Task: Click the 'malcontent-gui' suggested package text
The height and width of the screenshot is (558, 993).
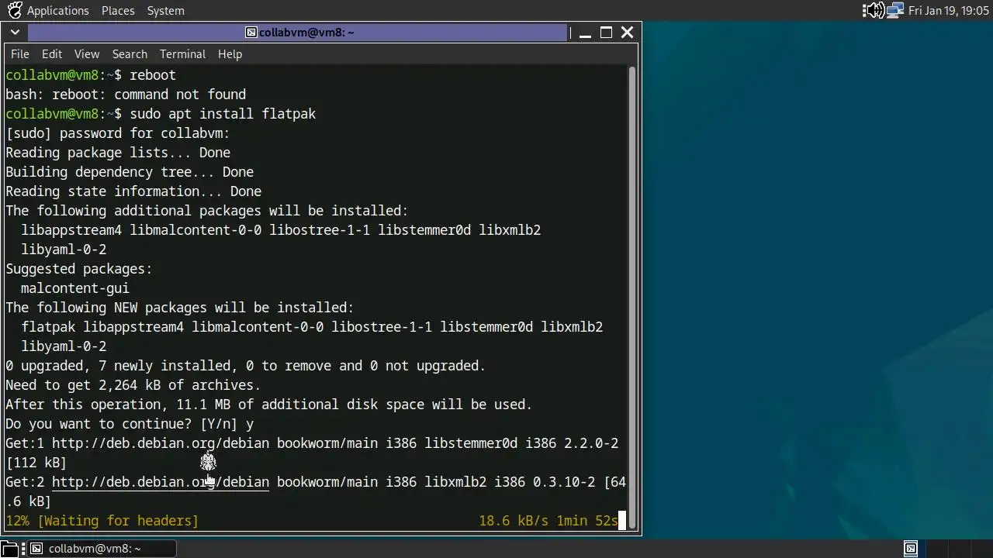Action: click(75, 288)
